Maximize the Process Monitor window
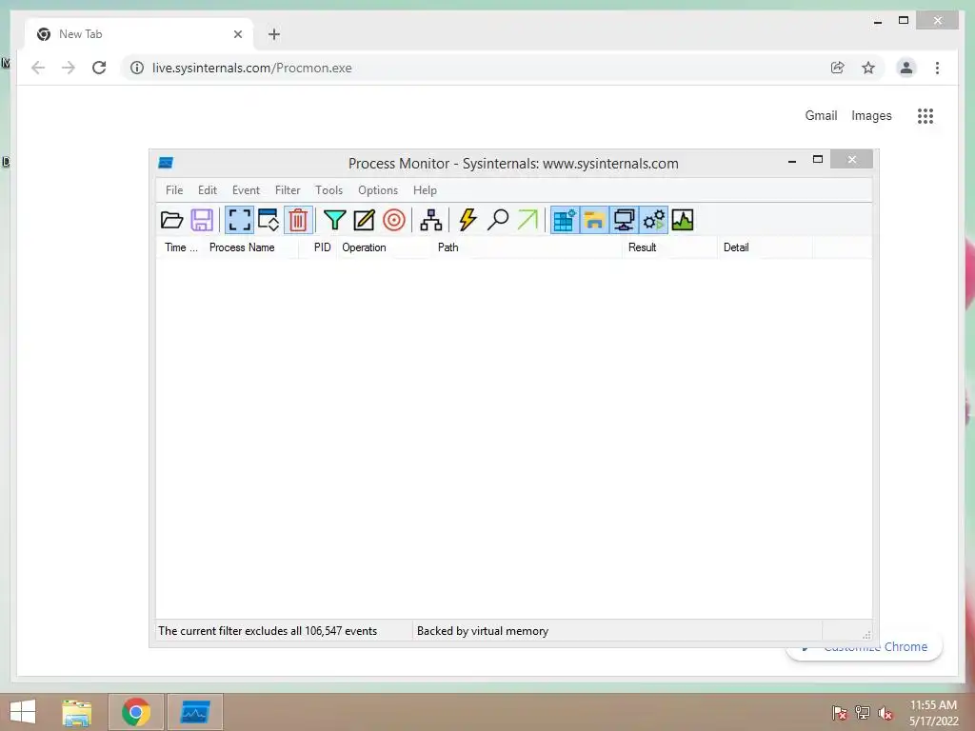 (818, 160)
